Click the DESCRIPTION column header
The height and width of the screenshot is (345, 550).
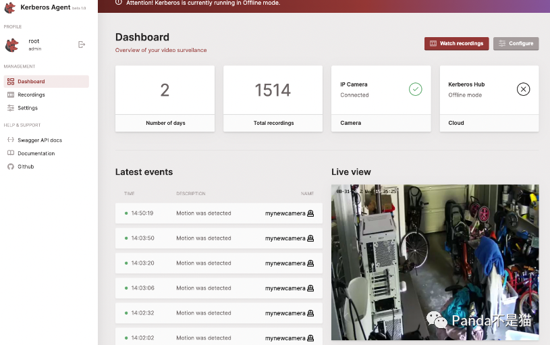191,193
